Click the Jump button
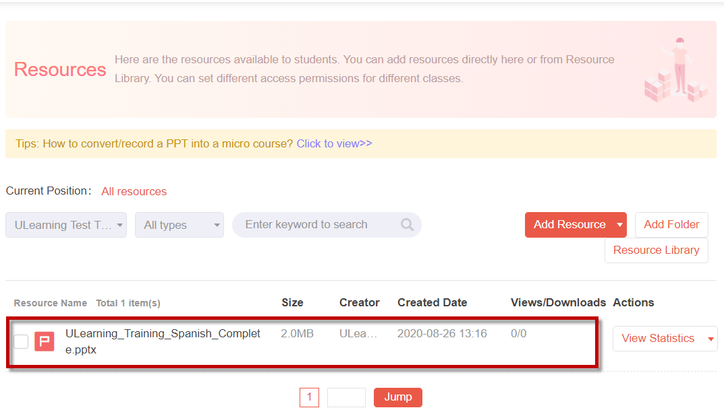Image resolution: width=724 pixels, height=410 pixels. [398, 397]
